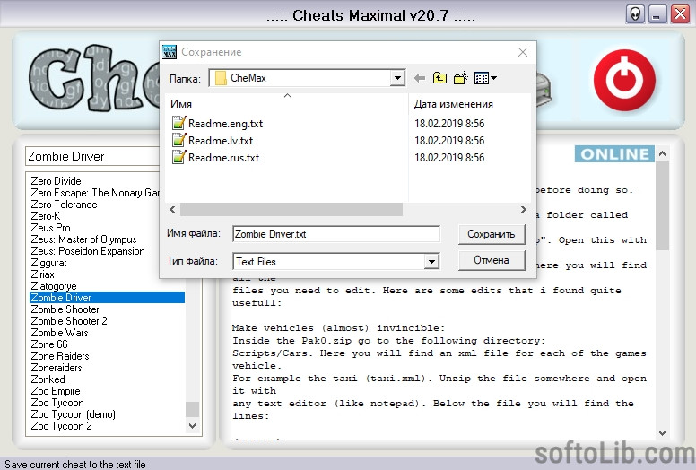Close the Cheats Maximal window
This screenshot has width=696, height=470.
point(680,14)
